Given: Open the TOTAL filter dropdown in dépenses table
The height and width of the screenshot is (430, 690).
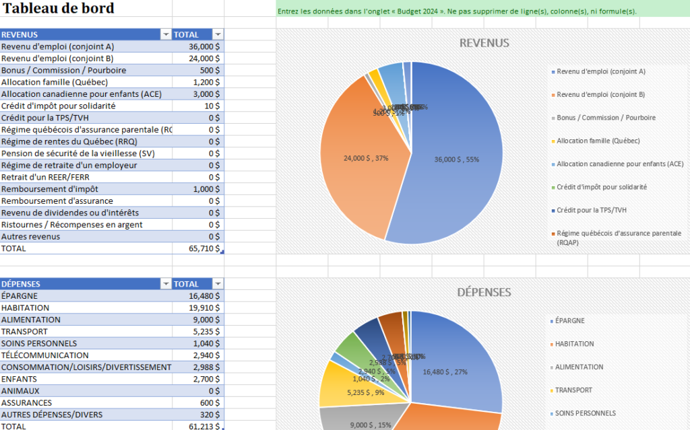Looking at the screenshot, I should coord(218,284).
